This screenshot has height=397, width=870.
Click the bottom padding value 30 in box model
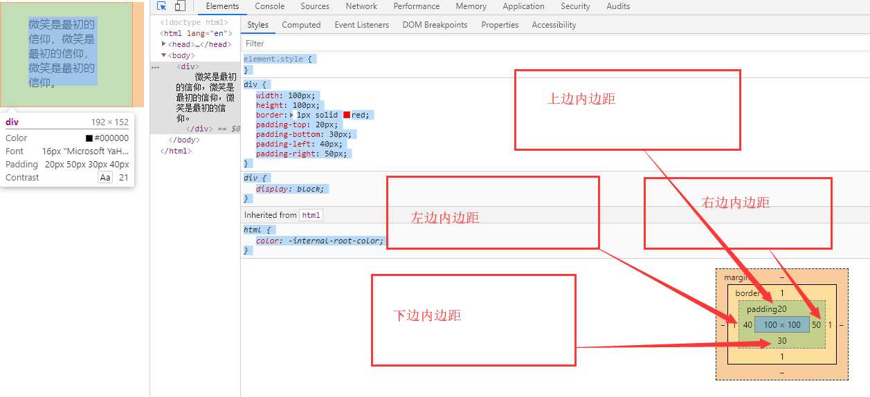tap(782, 341)
